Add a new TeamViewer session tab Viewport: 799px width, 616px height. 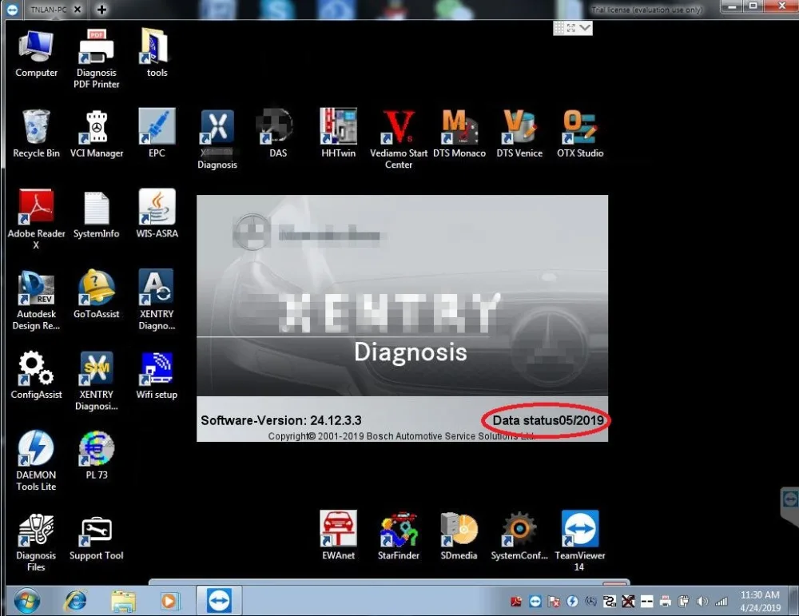click(x=101, y=9)
